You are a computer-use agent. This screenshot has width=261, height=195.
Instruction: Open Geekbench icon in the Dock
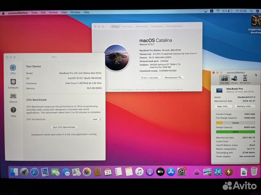[x=218, y=172]
